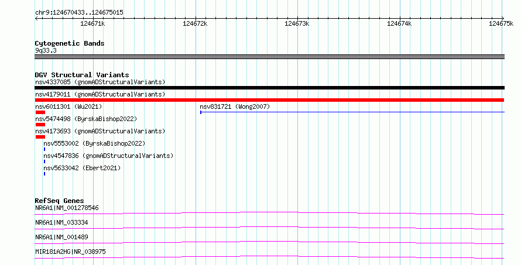This screenshot has width=521, height=265.
Task: Select the blue marker under nsv5633042
Action: click(x=44, y=174)
